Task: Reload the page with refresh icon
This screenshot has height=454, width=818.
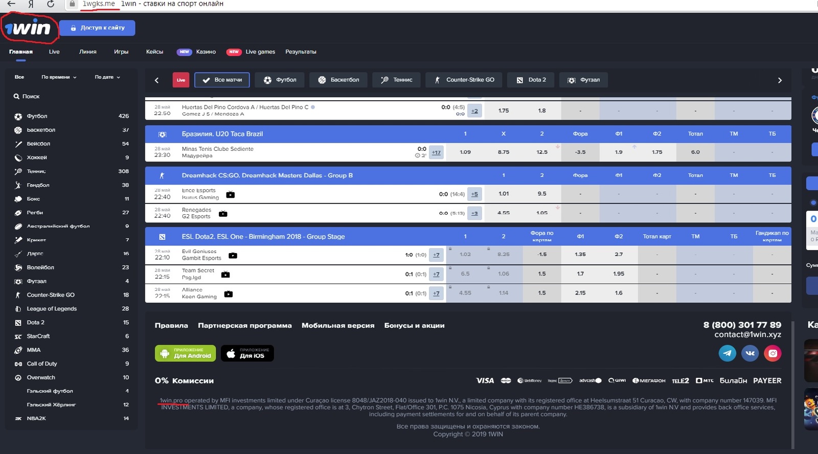Action: (51, 4)
